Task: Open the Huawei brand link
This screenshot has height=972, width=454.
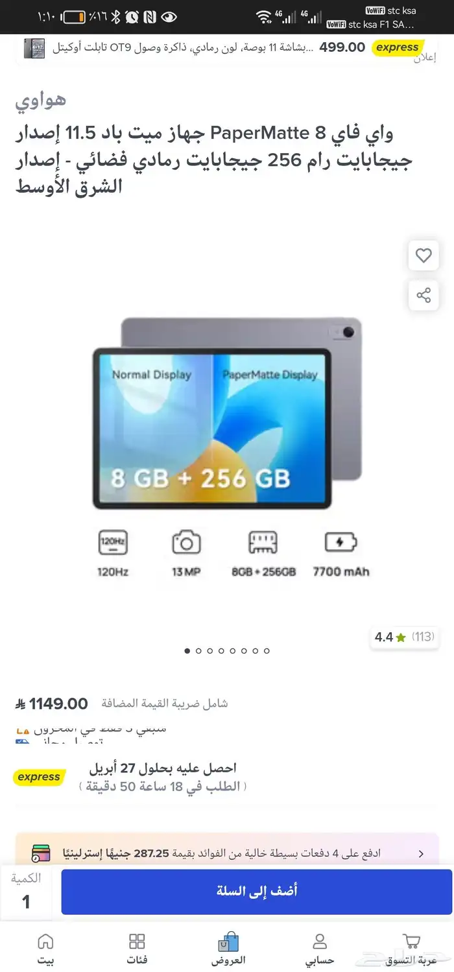Action: [x=41, y=100]
